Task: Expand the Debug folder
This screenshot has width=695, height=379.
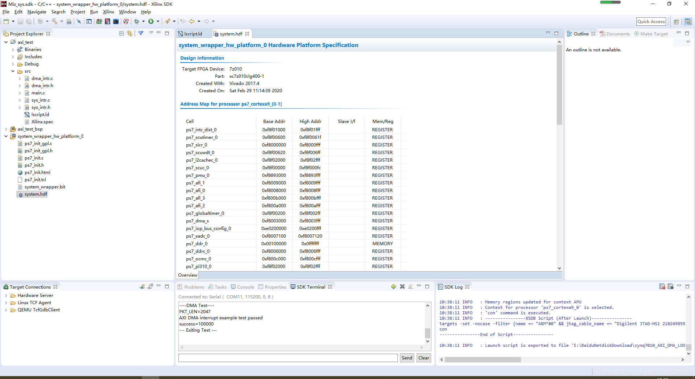Action: tap(13, 64)
